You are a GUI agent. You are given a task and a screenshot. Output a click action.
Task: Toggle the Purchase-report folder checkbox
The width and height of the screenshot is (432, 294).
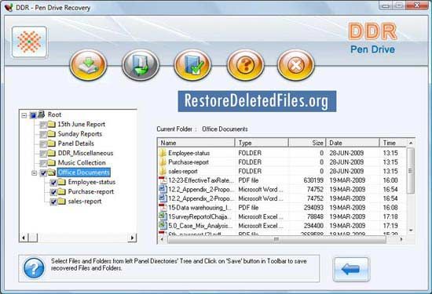coord(53,192)
